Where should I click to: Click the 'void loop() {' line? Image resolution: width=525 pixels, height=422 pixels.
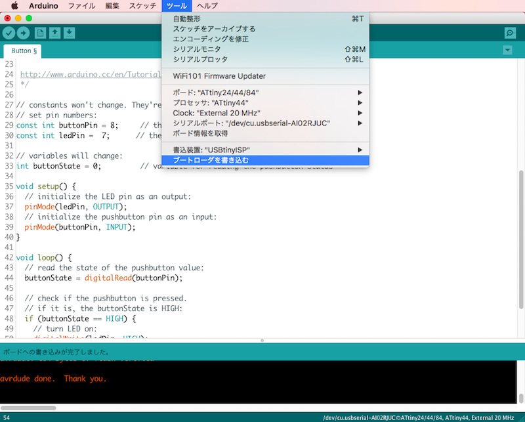pyautogui.click(x=44, y=257)
